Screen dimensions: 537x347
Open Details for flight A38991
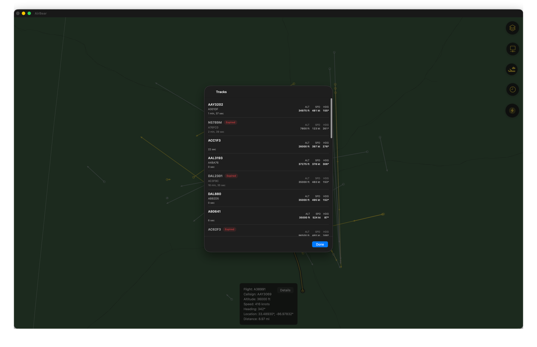coord(285,290)
